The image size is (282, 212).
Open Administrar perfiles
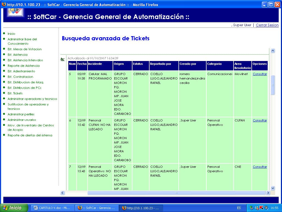pyautogui.click(x=21, y=114)
